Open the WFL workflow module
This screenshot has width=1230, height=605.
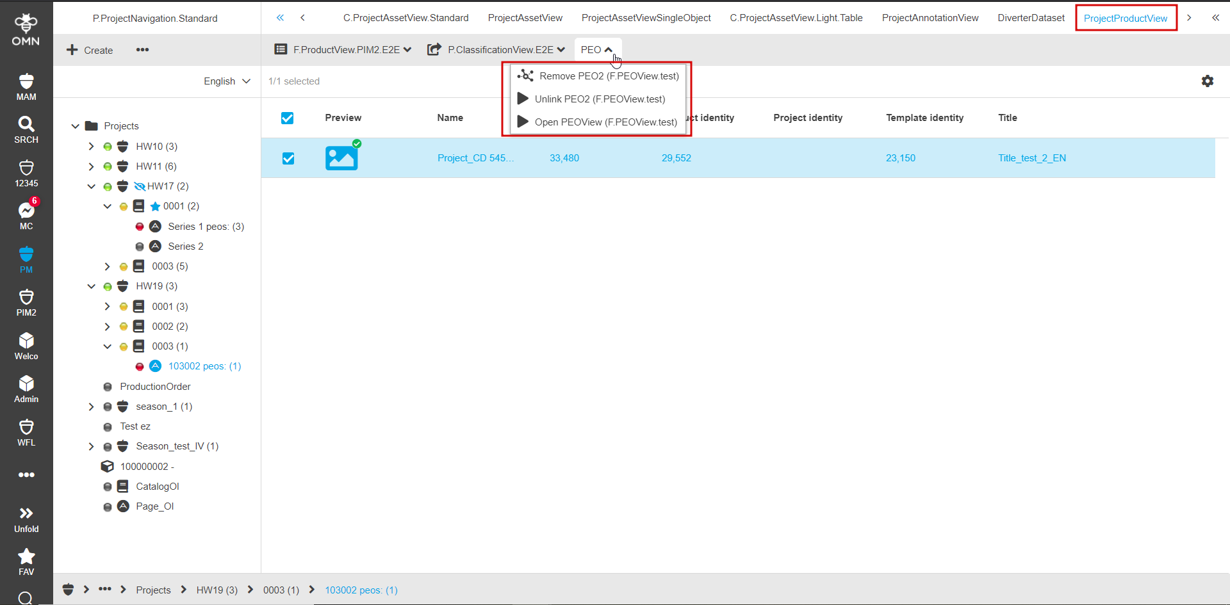point(26,432)
